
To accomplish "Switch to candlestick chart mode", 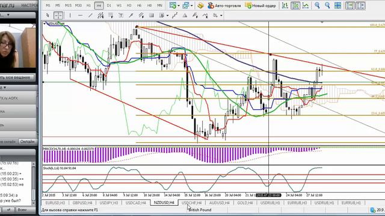I will 295,5.
